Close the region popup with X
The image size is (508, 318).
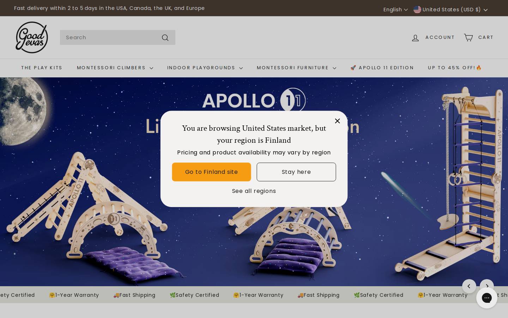click(338, 121)
